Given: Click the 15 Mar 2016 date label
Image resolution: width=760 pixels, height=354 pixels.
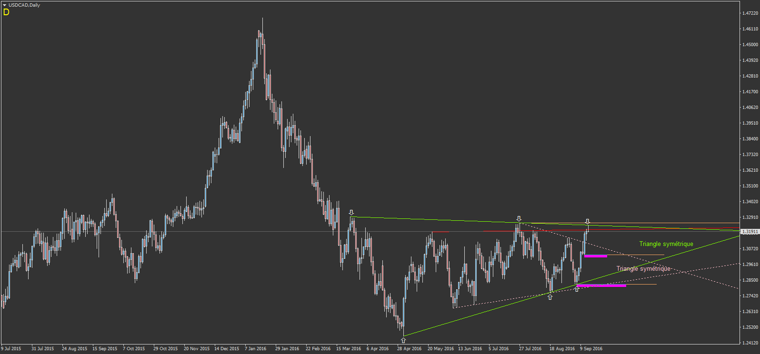Looking at the screenshot, I should click(349, 349).
